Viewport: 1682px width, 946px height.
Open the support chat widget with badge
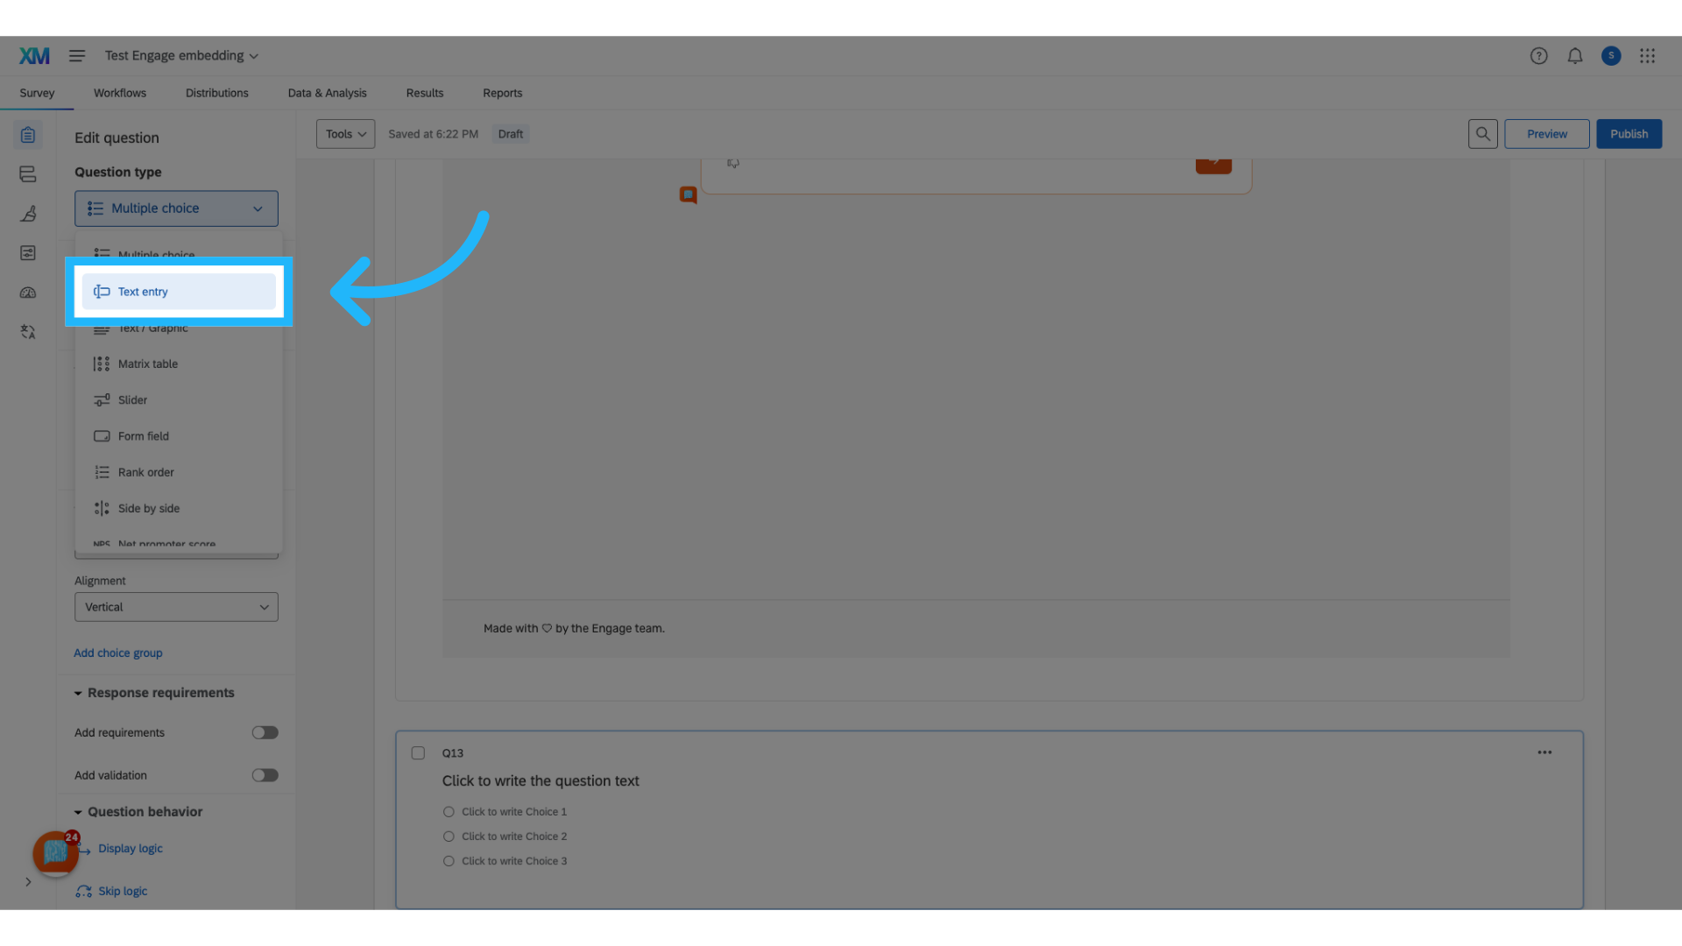56,853
